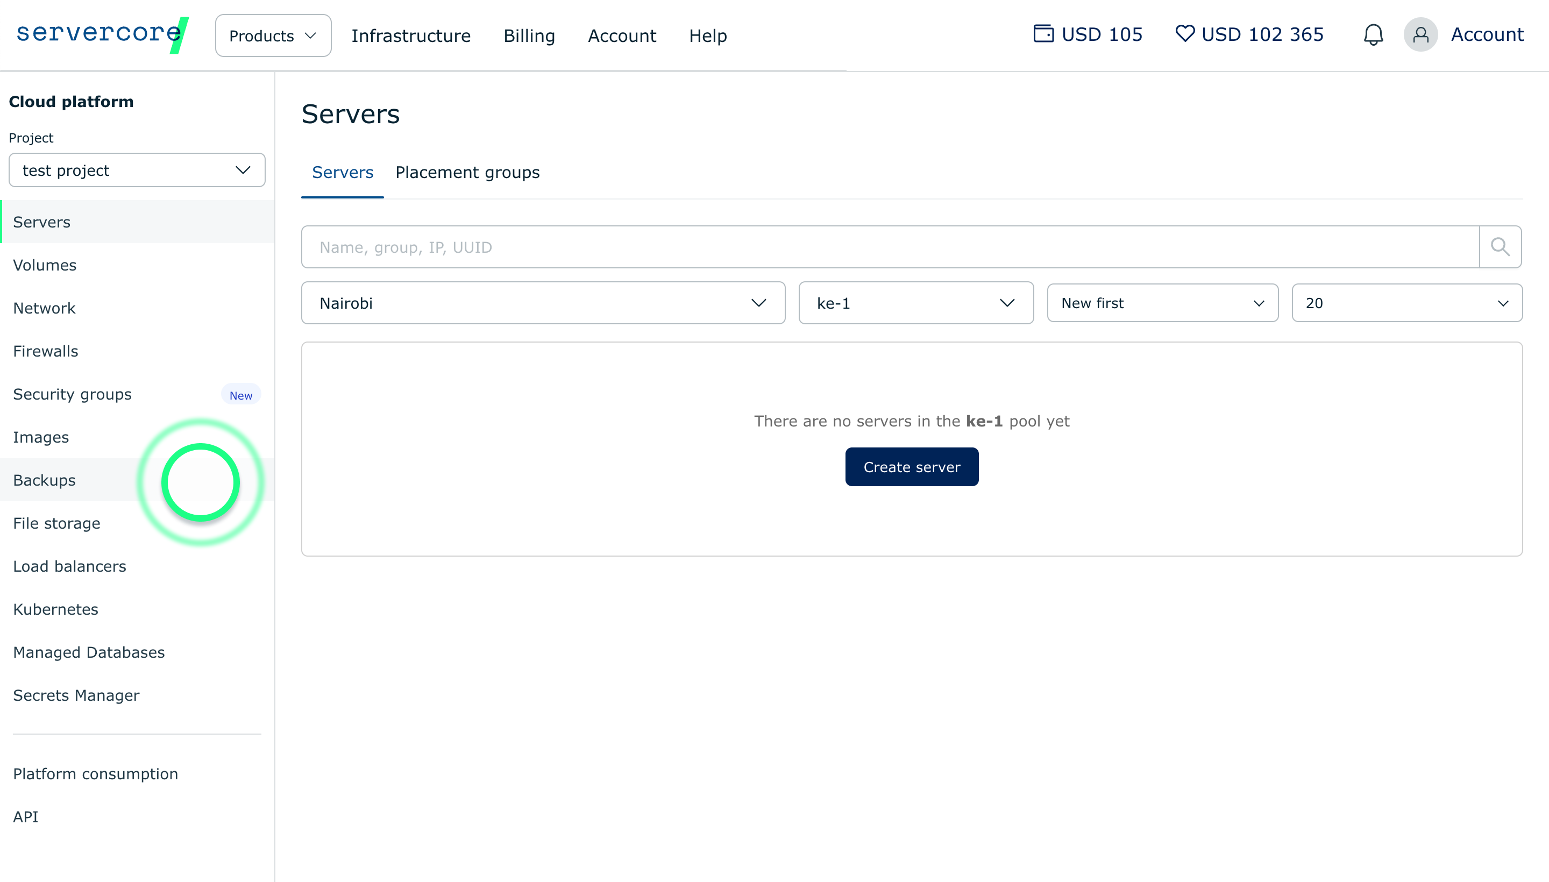Click the search magnifier icon

1500,247
